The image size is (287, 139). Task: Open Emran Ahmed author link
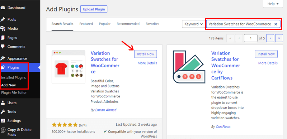click(106, 110)
